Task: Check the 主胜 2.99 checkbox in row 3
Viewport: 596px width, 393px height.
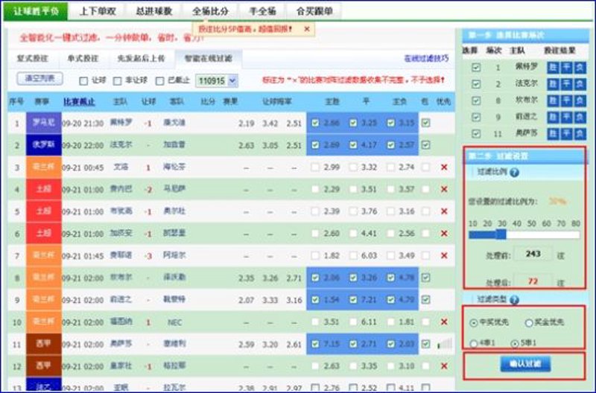Action: pos(315,167)
